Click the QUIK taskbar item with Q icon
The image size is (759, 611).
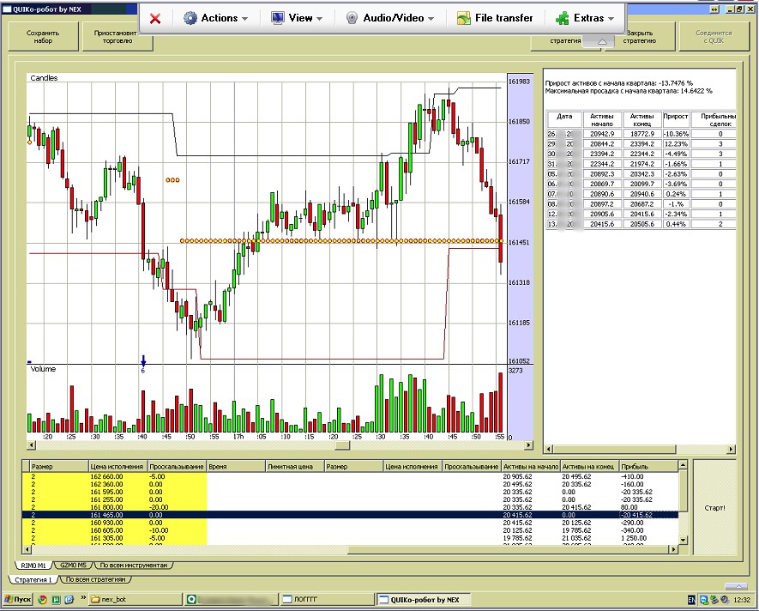232,599
